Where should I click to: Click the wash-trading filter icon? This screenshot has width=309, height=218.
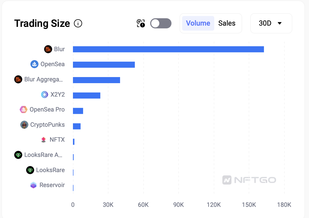[x=141, y=23]
